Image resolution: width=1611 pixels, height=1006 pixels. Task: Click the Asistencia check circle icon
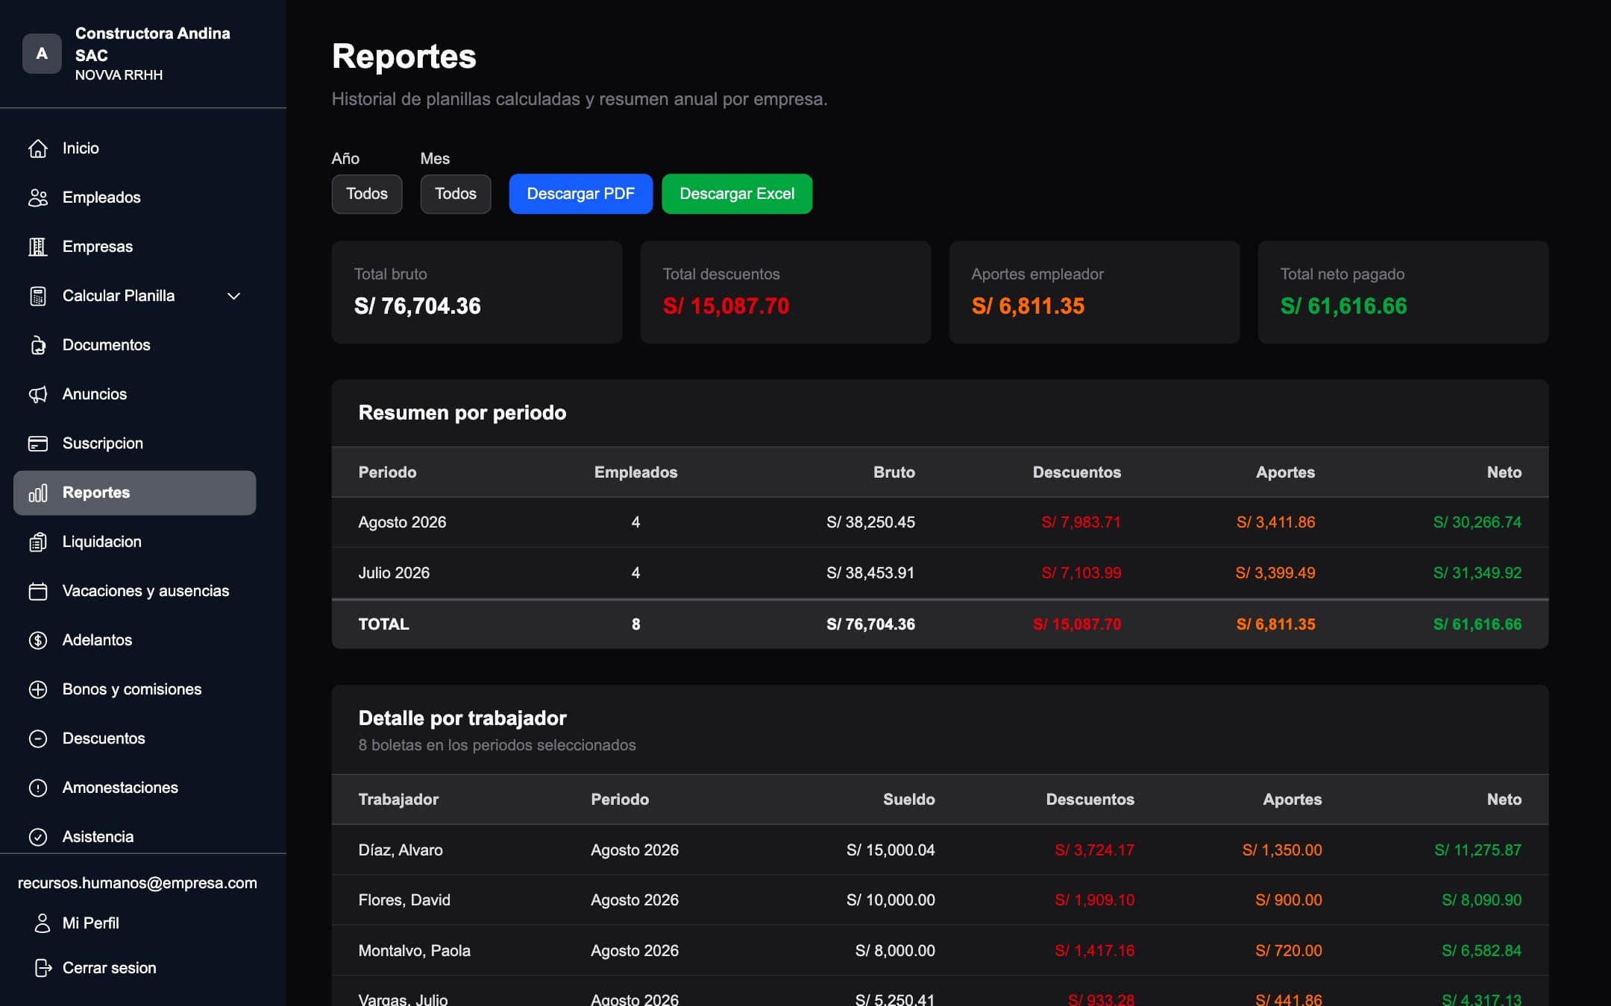38,837
